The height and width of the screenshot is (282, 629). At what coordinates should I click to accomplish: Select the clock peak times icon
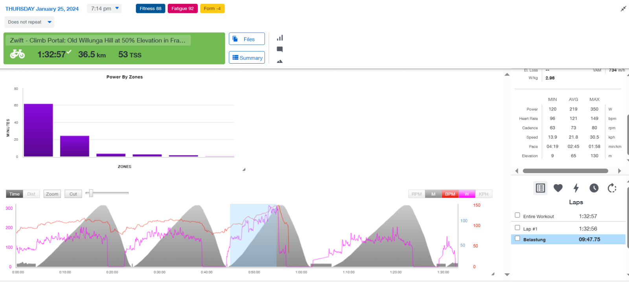click(x=594, y=188)
